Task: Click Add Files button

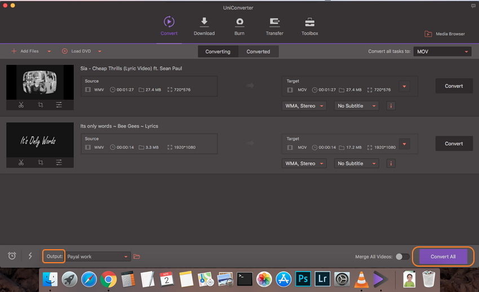Action: (x=25, y=51)
